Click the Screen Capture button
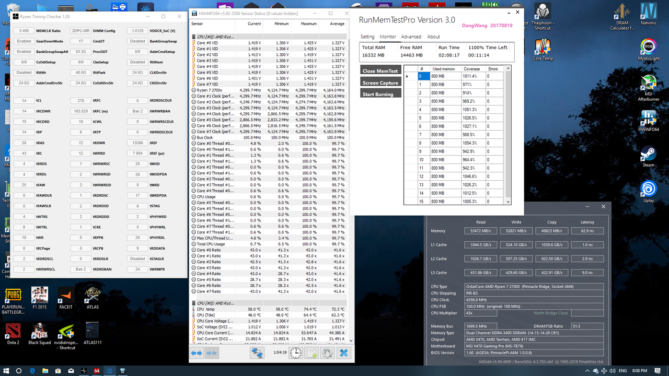The height and width of the screenshot is (376, 669). click(380, 83)
